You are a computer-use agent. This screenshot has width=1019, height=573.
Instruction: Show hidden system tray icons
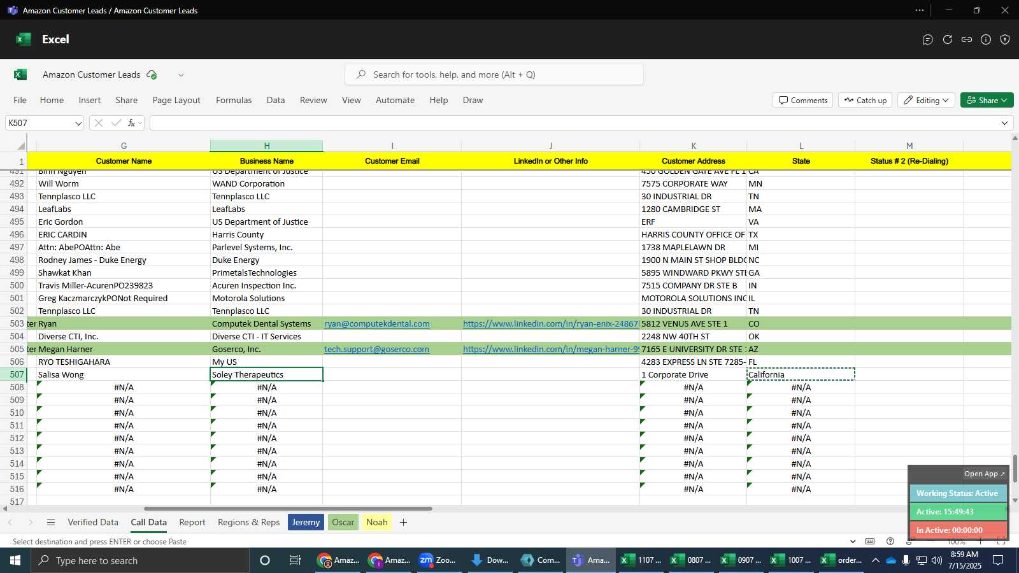click(x=876, y=560)
